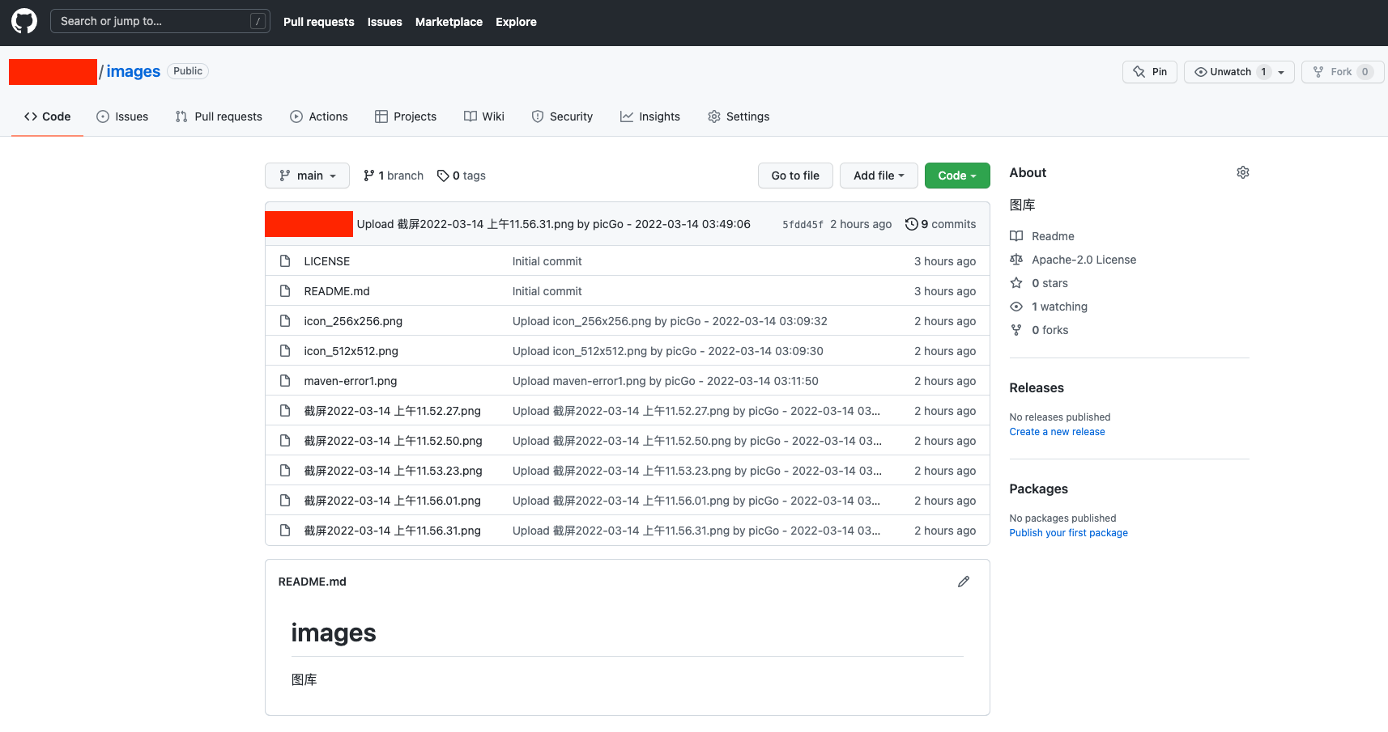Switch to the repository Pull requests tab
Screen dimensions: 1388x732
[219, 116]
